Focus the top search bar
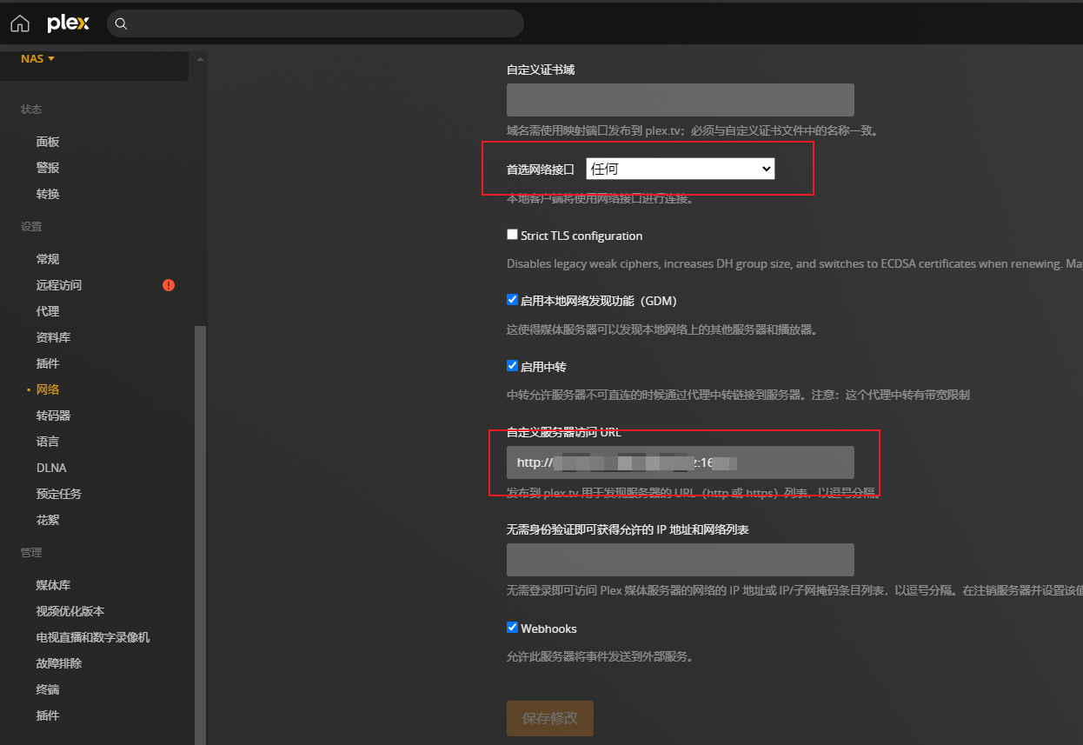The image size is (1083, 745). pos(316,23)
